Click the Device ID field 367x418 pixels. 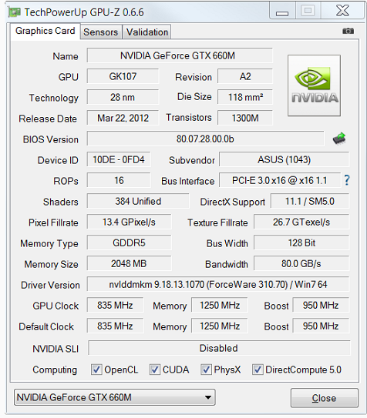point(119,159)
